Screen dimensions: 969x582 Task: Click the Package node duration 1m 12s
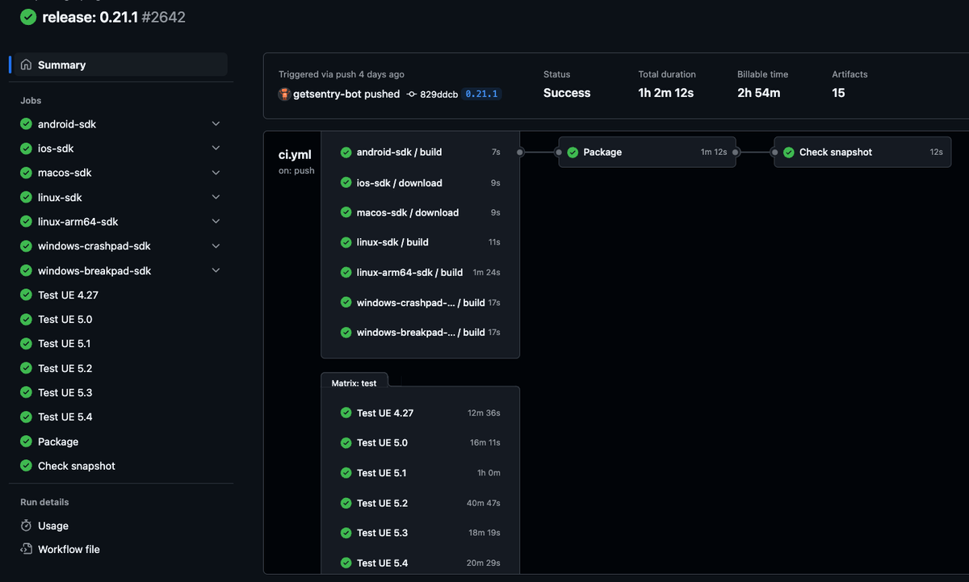(713, 152)
